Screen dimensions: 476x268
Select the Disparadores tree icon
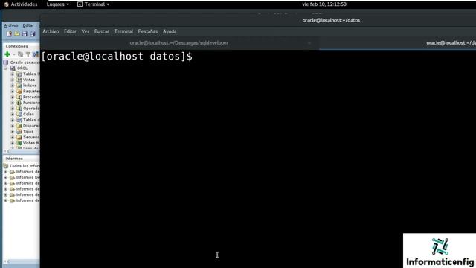[19, 126]
